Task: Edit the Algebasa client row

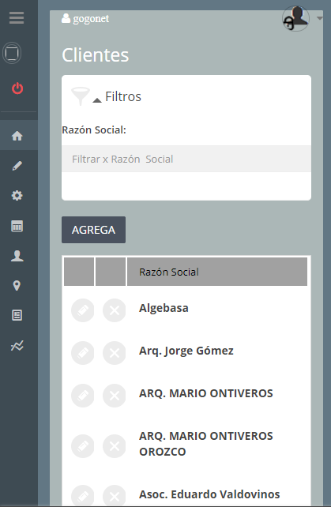Action: coord(83,310)
